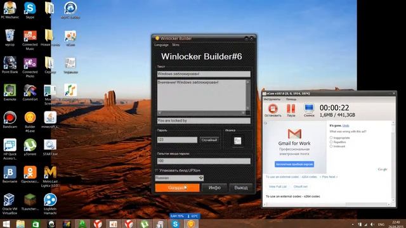Open the Инструменты menu in oCam

[x=272, y=99]
